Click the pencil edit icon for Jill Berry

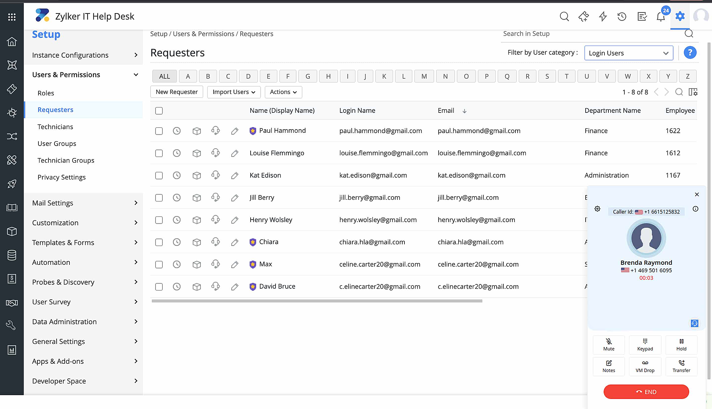click(x=235, y=198)
